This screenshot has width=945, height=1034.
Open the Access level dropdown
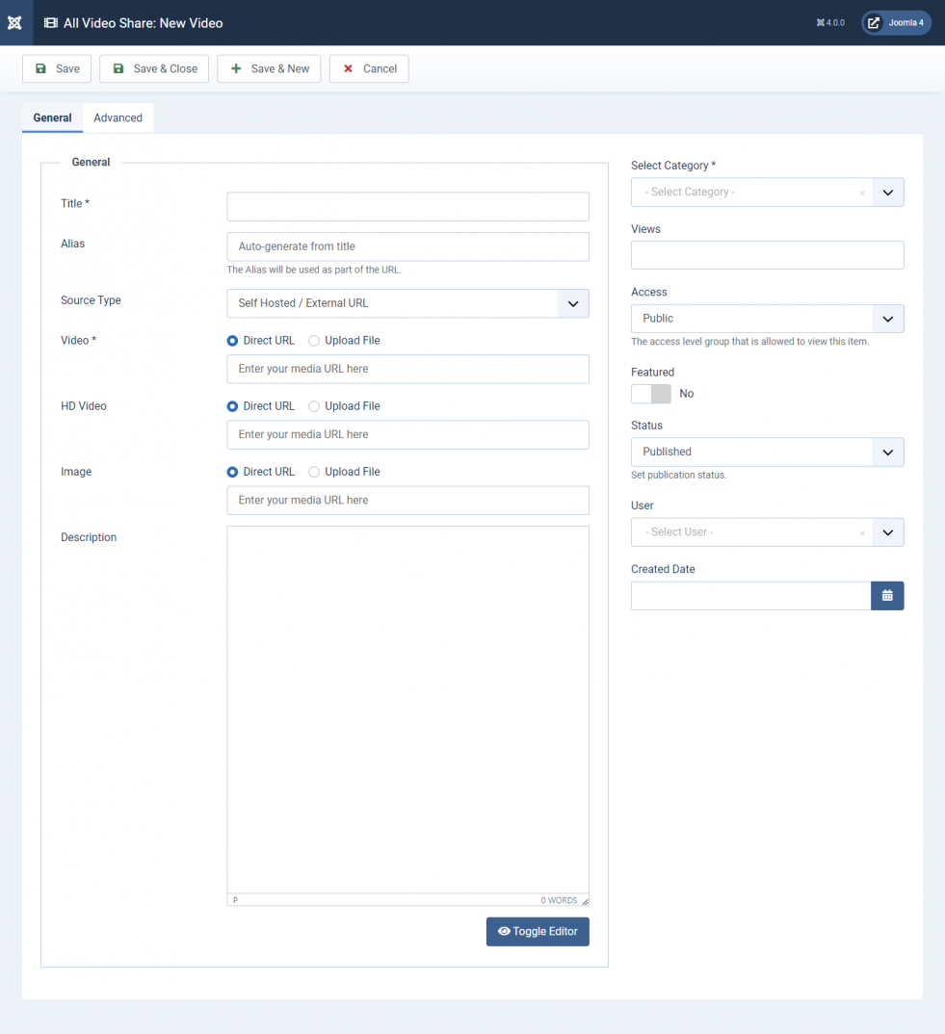[767, 319]
